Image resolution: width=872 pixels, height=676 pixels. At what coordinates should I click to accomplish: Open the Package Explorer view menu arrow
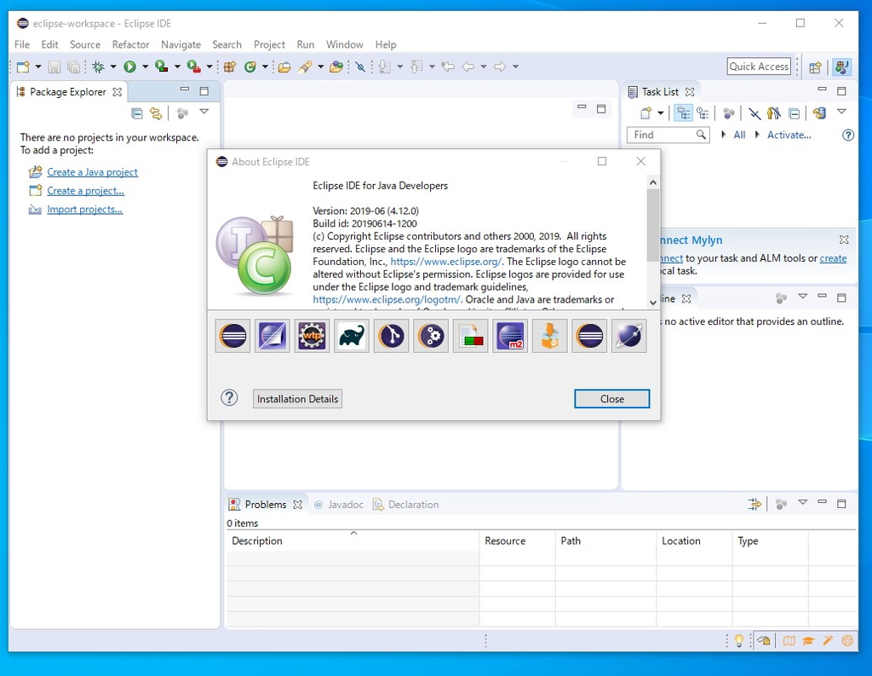coord(204,113)
